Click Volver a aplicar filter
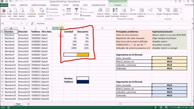 87,12
